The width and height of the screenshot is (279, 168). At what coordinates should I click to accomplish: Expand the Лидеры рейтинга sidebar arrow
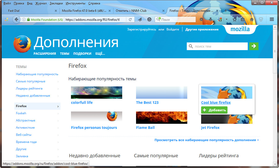click(58, 89)
